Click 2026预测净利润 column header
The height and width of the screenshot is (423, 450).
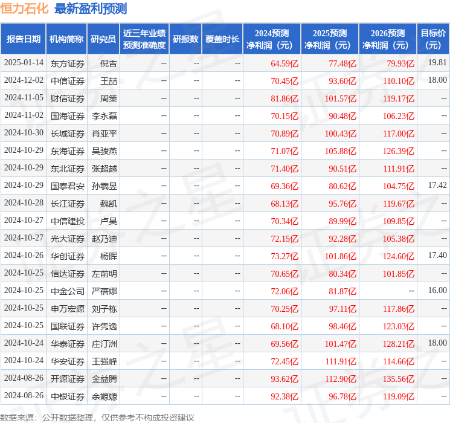(x=388, y=39)
